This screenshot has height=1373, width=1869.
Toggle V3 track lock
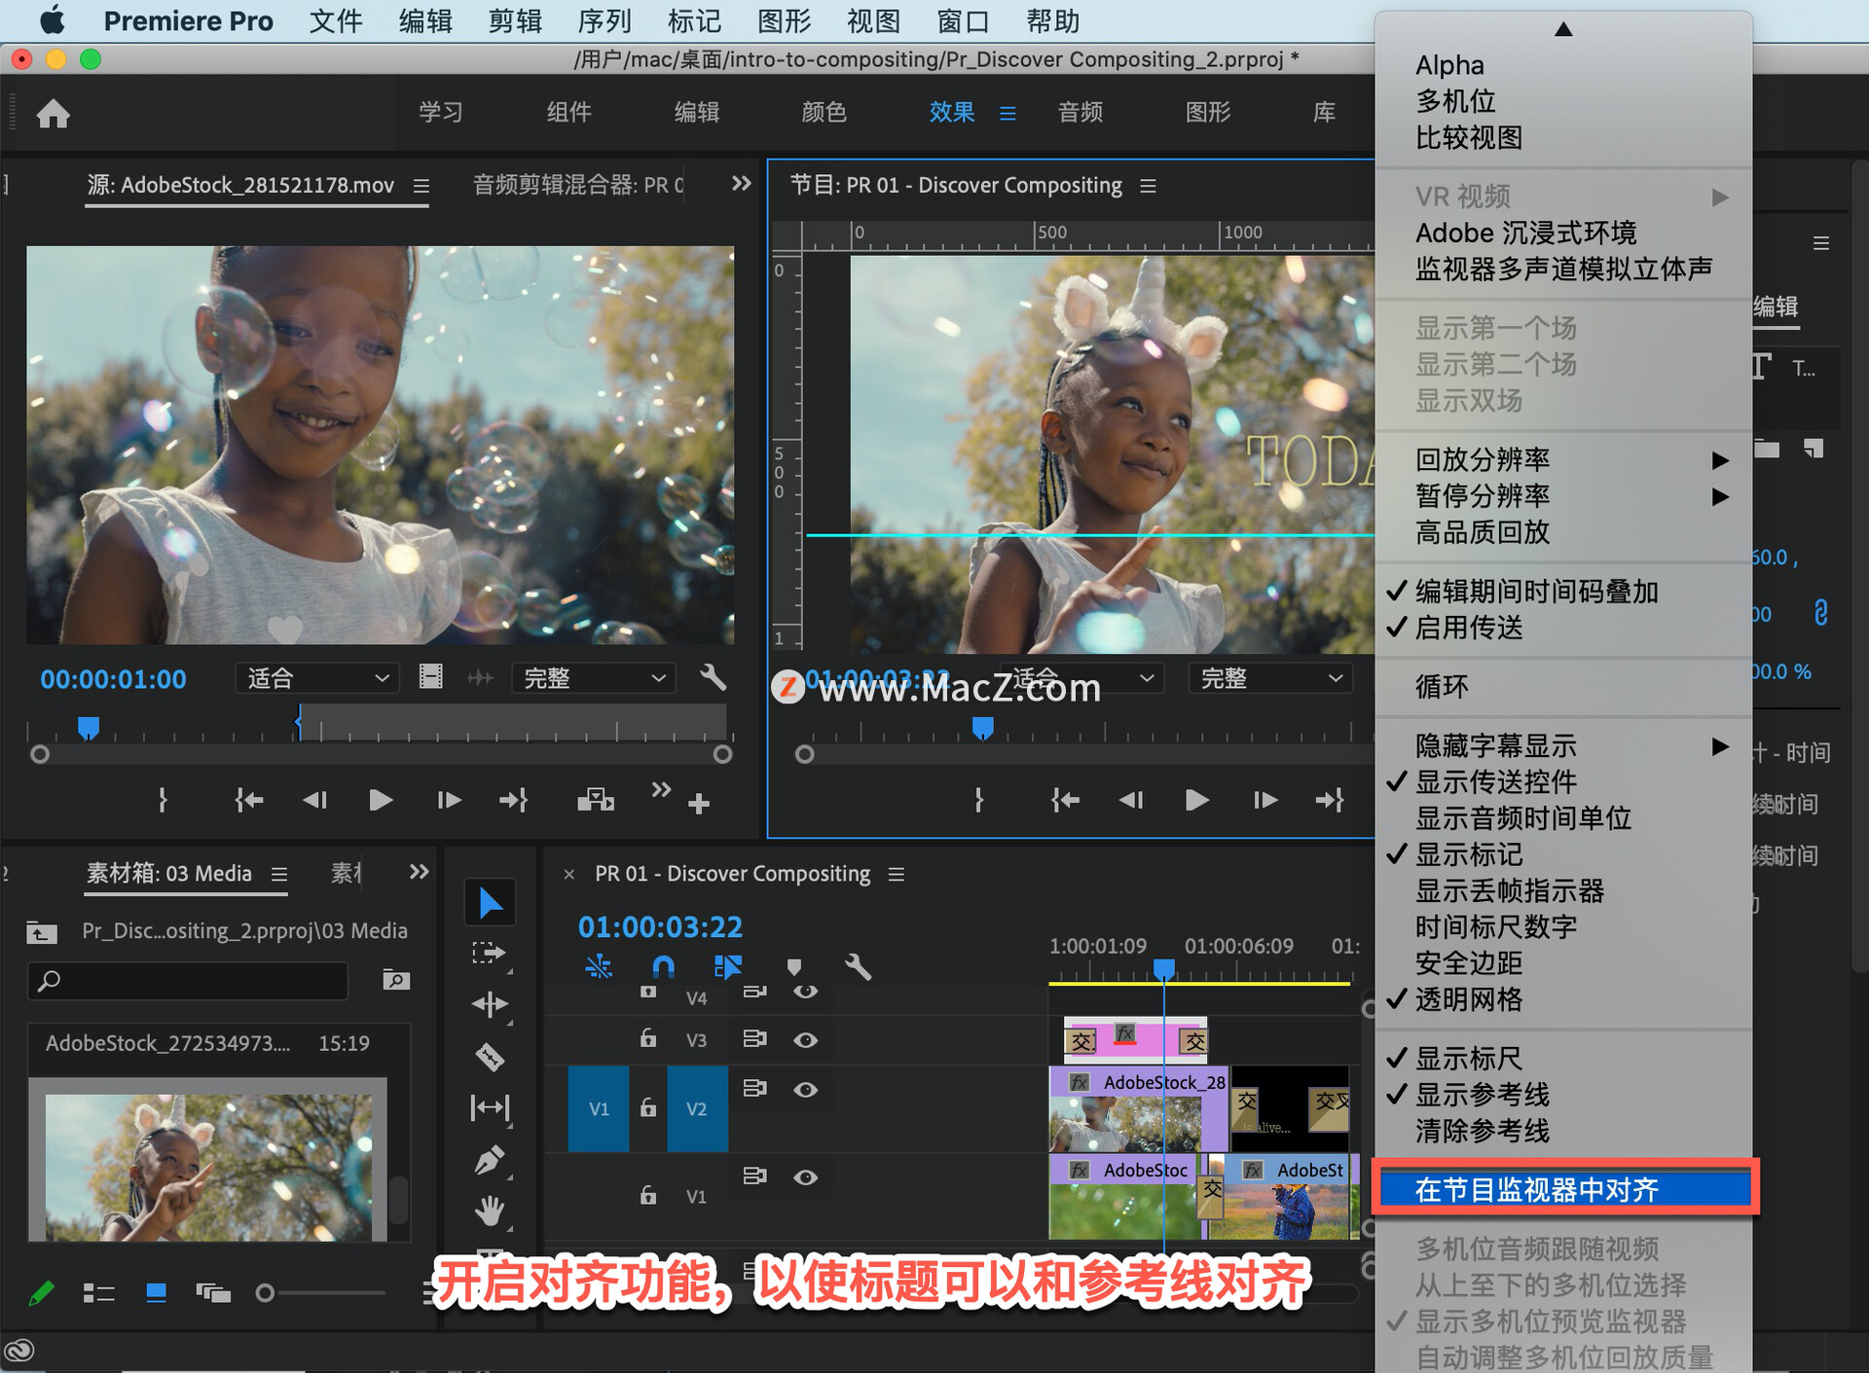pos(648,1038)
